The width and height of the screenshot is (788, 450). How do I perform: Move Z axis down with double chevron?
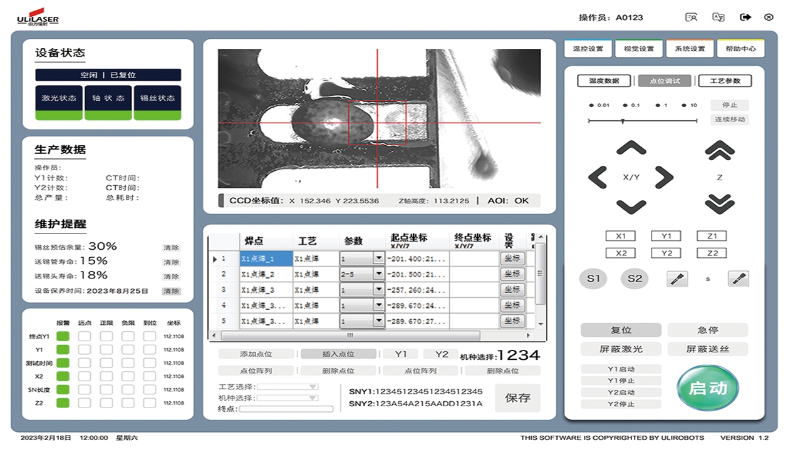tap(719, 204)
